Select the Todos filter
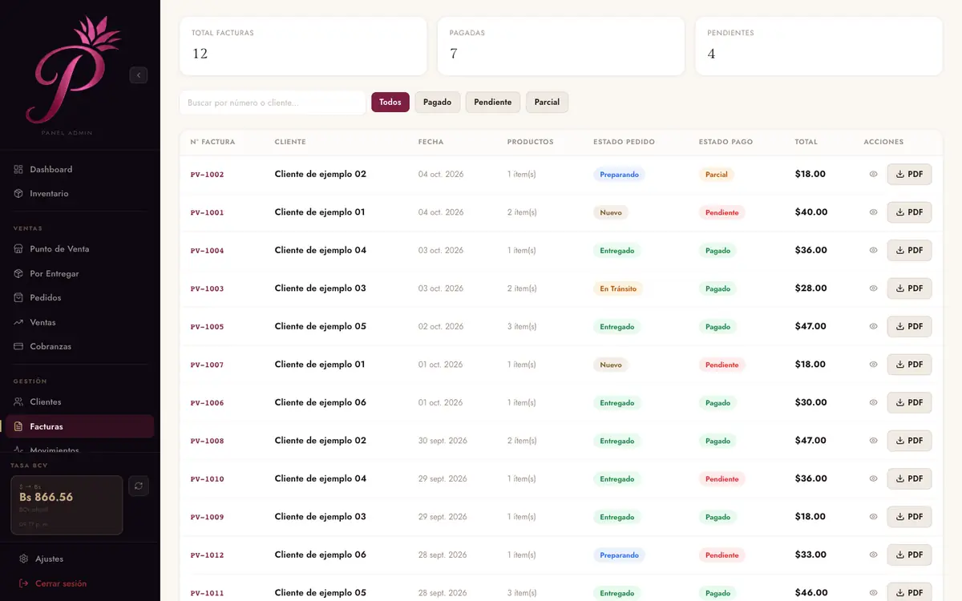Viewport: 962px width, 601px height. 390,103
